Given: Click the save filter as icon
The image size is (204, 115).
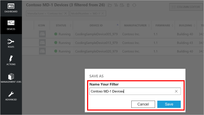Looking at the screenshot, I should [122, 5].
